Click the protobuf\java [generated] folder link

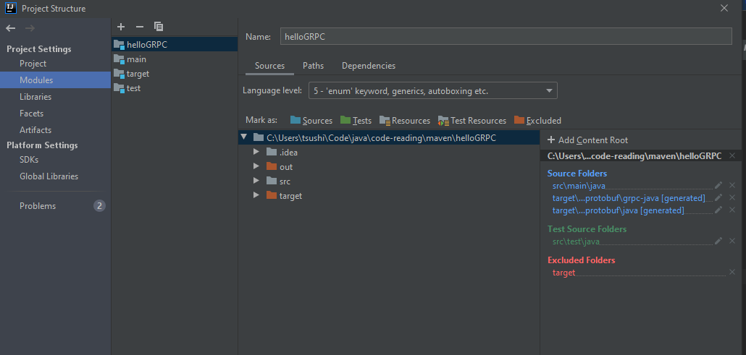[618, 210]
